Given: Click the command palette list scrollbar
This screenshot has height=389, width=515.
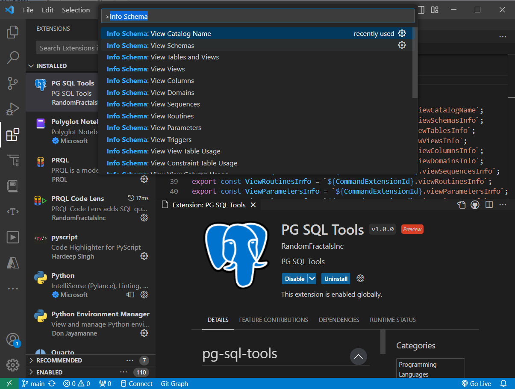Looking at the screenshot, I should coord(415,62).
